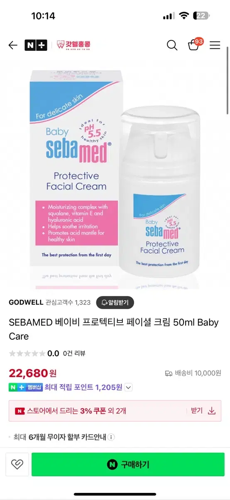Image resolution: width=230 pixels, height=500 pixels.
Task: Open the search magnifier icon
Action: [x=172, y=45]
